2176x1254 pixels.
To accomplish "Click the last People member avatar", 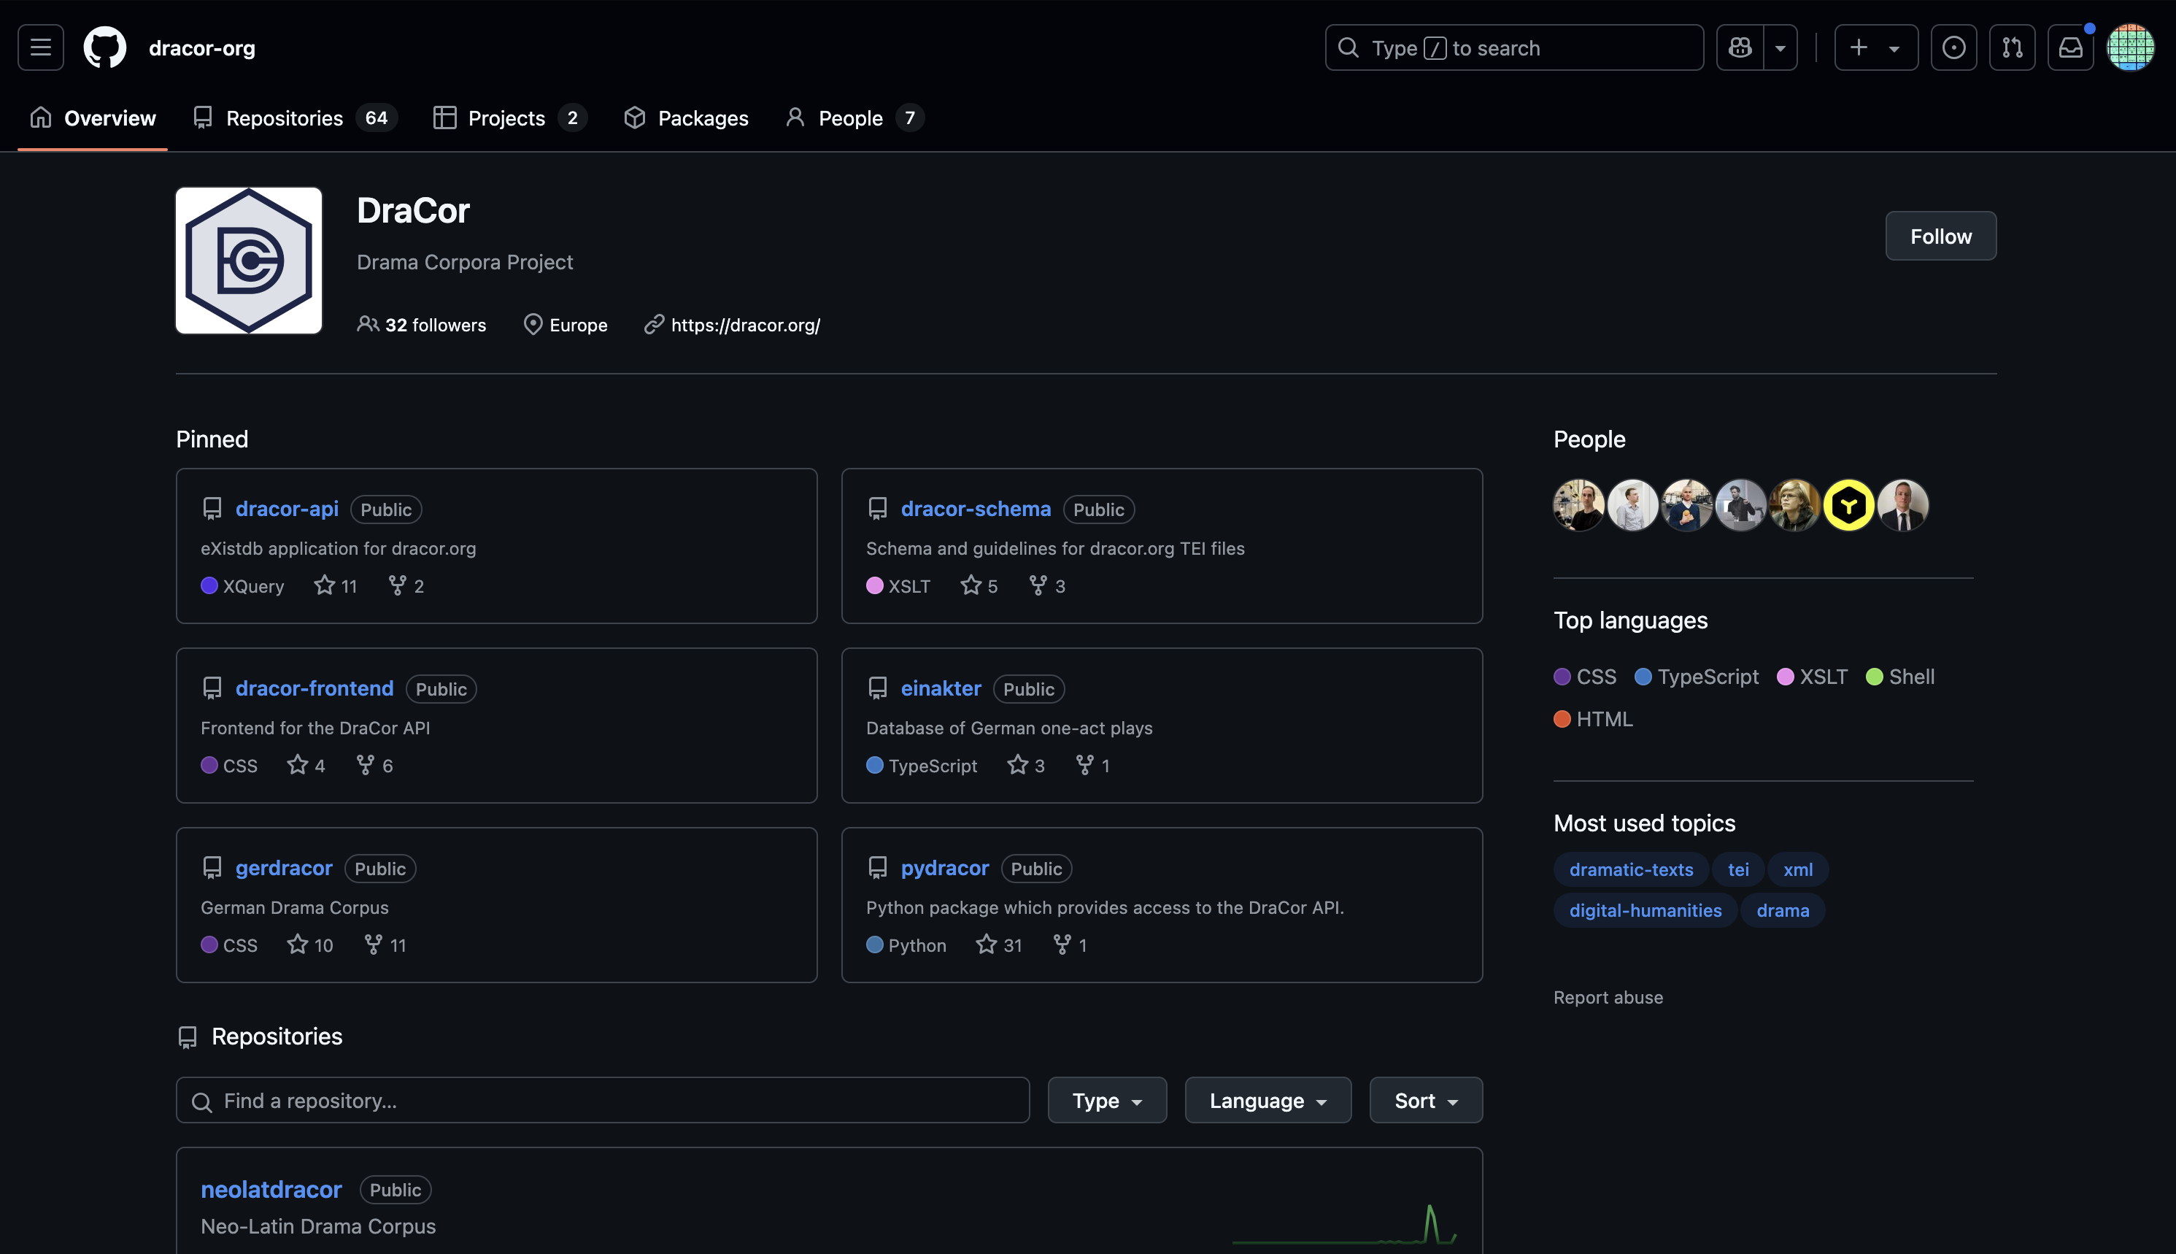I will [1903, 506].
